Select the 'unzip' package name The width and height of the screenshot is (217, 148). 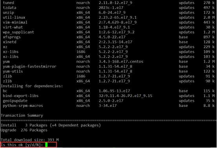[x=9, y=13]
